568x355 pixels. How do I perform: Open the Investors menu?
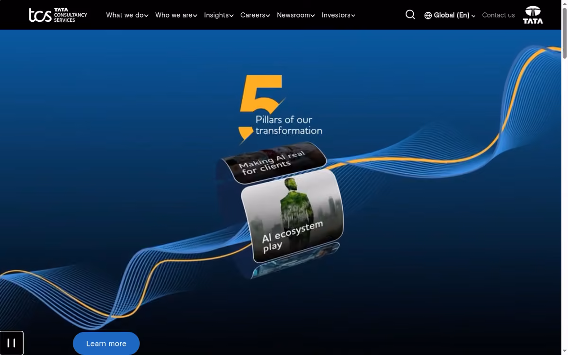tap(338, 15)
